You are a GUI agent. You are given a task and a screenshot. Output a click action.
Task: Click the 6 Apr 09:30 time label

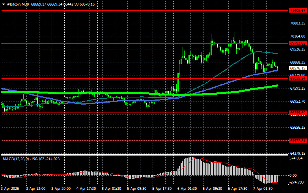coord(212,189)
